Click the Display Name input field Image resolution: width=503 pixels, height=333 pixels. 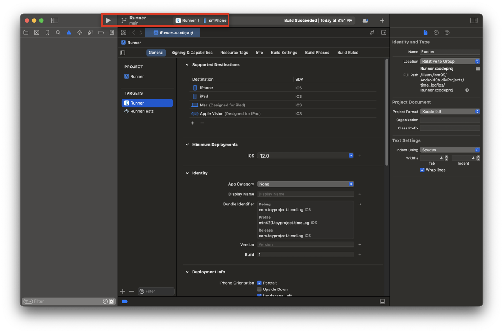[306, 194]
